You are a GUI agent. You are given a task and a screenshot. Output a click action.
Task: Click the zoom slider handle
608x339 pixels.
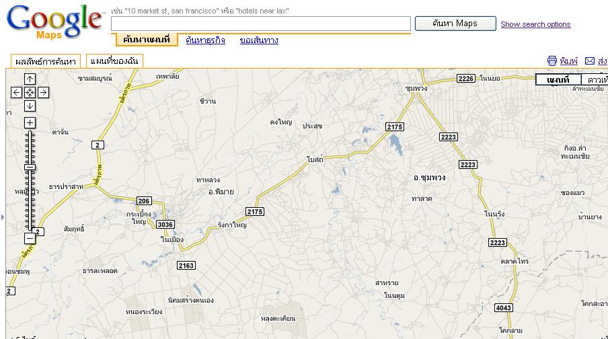tap(30, 167)
